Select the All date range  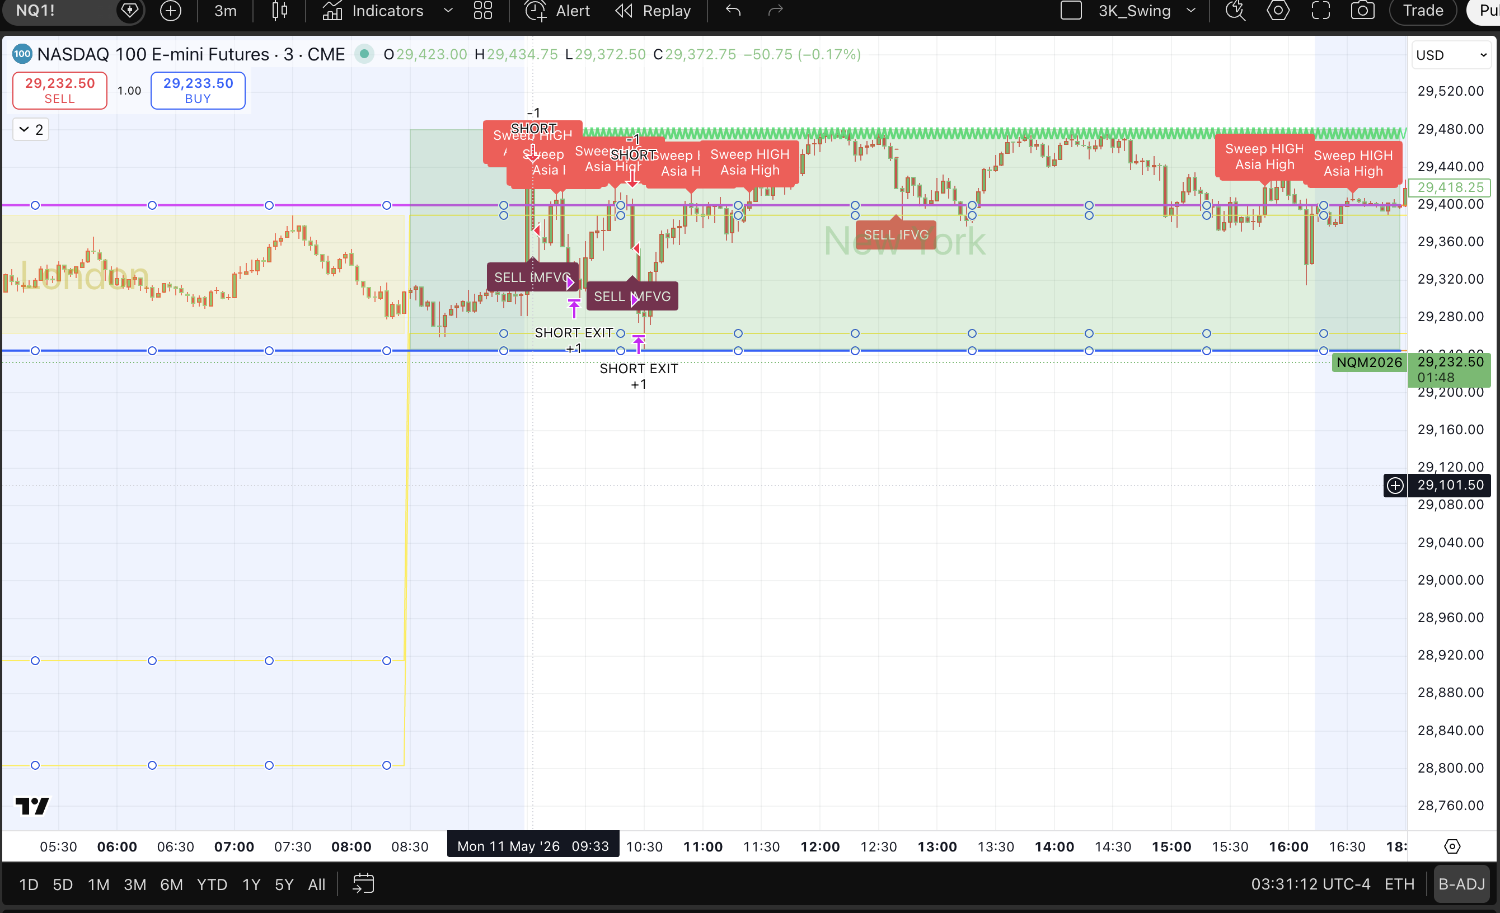pos(317,884)
